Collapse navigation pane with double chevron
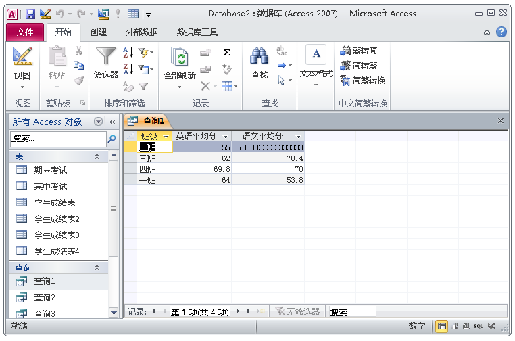This screenshot has width=515, height=341. click(112, 122)
